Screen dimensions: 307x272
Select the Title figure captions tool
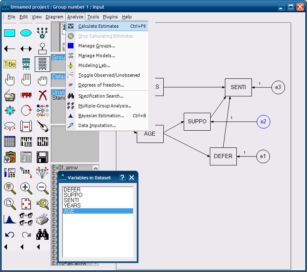[x=10, y=64]
